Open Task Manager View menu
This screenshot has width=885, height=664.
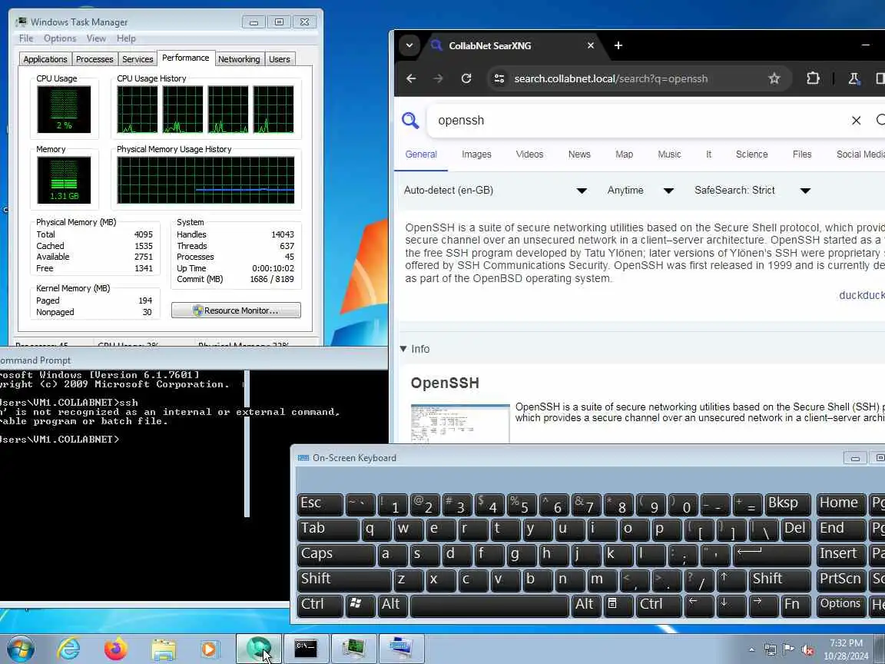(96, 38)
